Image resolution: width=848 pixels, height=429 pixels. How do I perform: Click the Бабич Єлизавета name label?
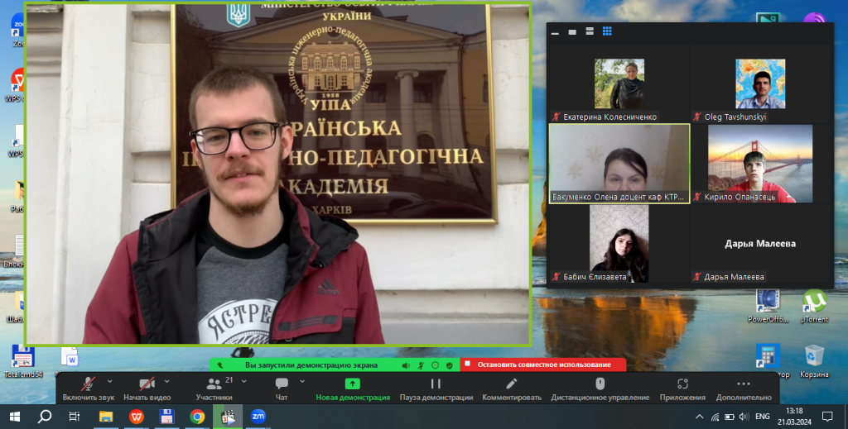pyautogui.click(x=595, y=277)
